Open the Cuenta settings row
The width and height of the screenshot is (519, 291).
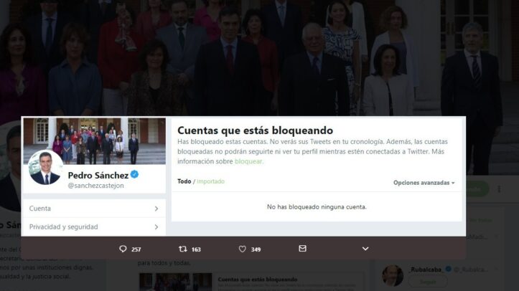94,209
